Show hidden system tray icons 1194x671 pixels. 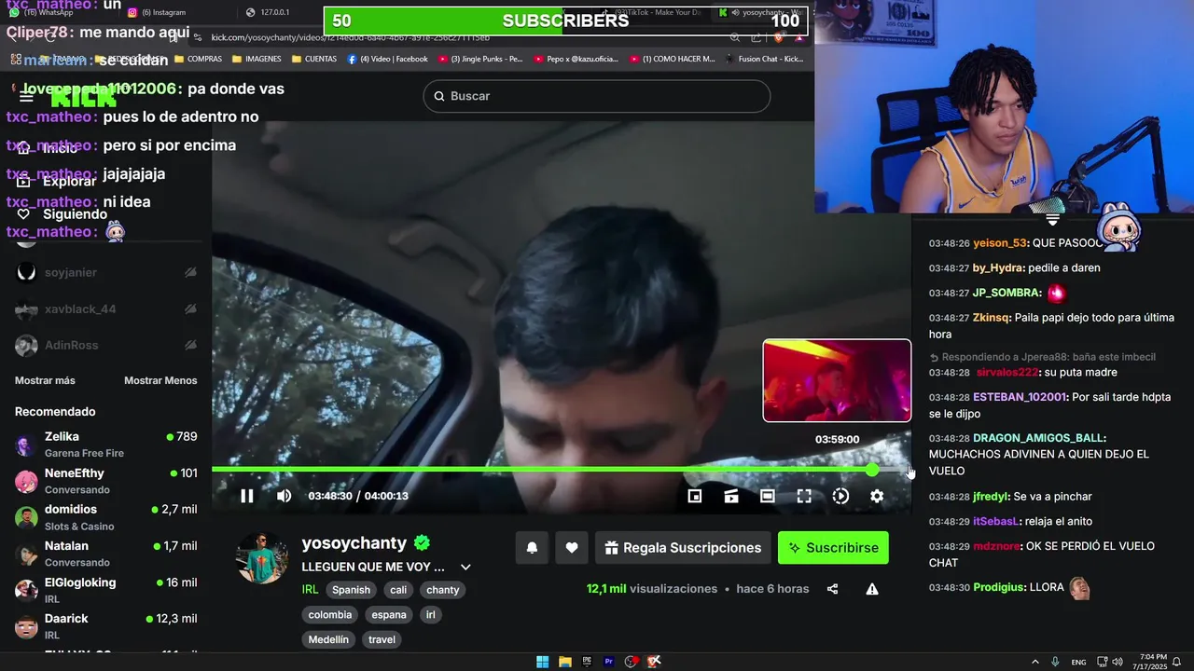coord(1034,662)
